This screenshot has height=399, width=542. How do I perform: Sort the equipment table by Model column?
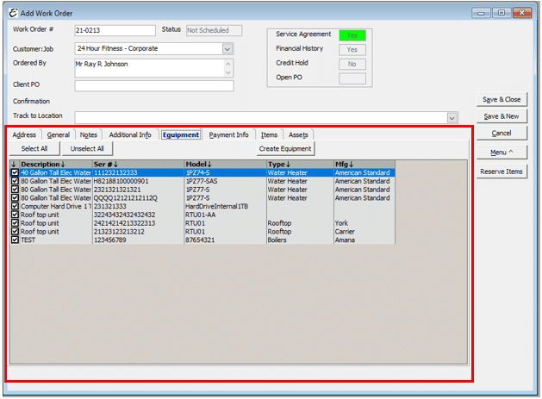coord(225,164)
